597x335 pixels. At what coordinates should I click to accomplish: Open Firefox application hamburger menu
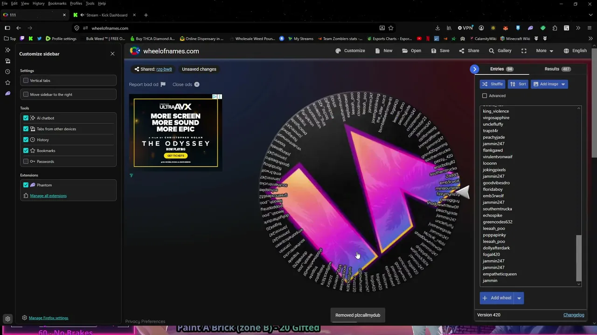pyautogui.click(x=590, y=28)
